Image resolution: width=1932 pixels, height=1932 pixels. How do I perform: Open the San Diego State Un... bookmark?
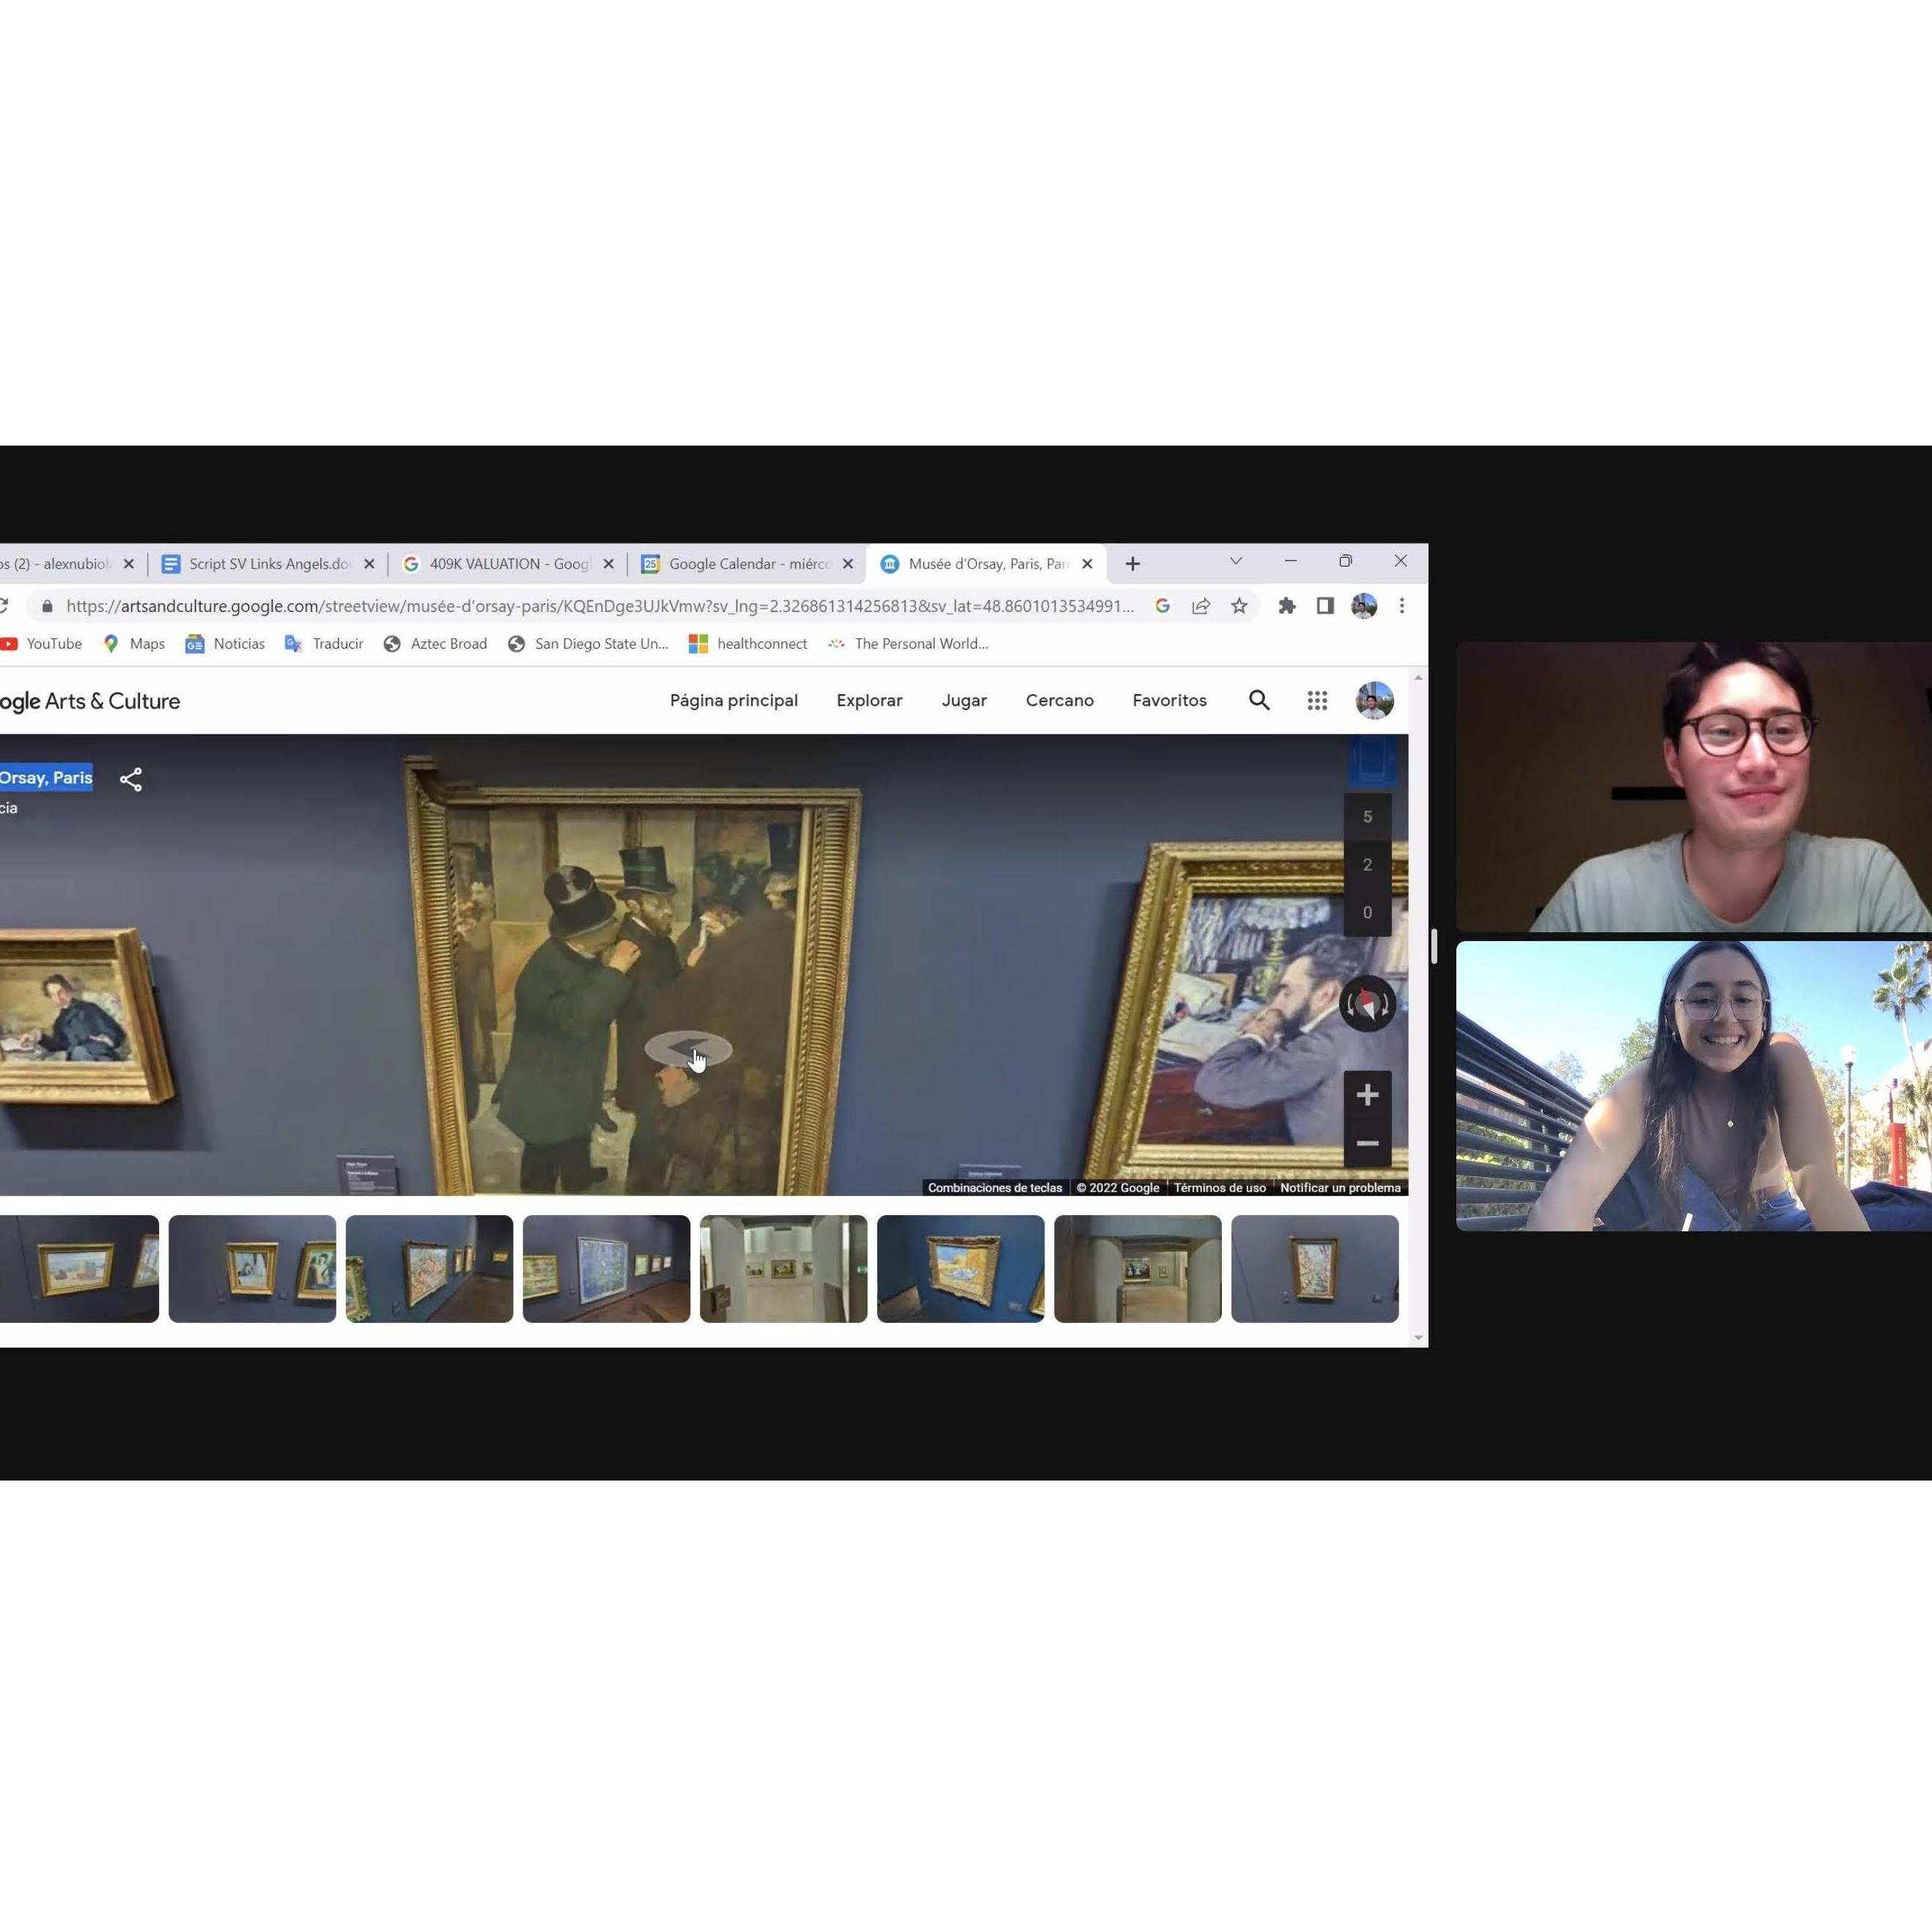pos(588,644)
